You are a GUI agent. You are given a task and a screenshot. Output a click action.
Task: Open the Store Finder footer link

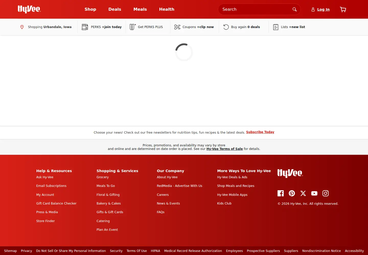[45, 221]
